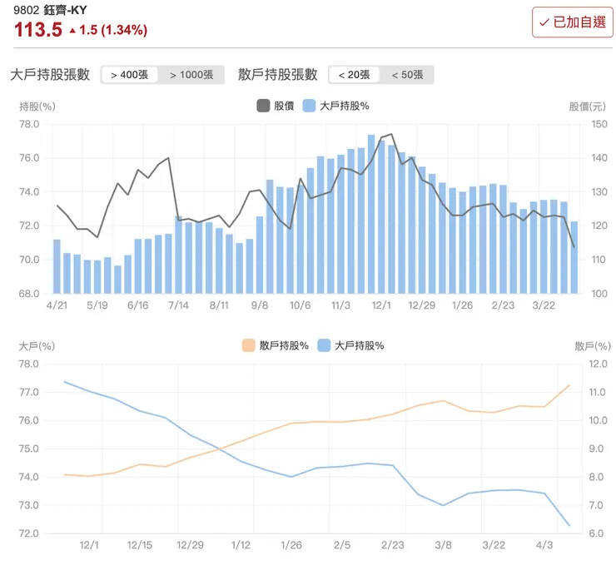
Task: Click the 2/23 date on top chart axis
Action: tap(503, 305)
